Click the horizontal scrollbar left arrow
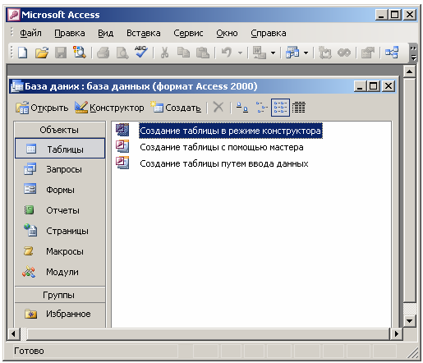 click(13, 334)
